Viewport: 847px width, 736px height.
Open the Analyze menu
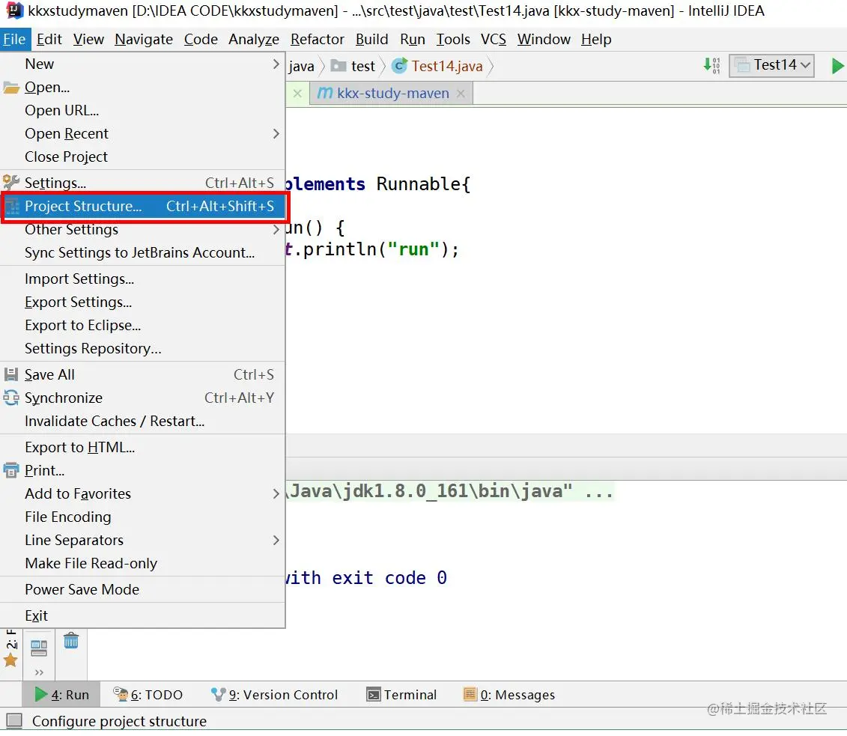254,40
